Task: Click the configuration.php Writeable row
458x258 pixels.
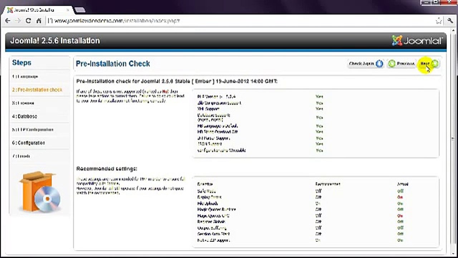Action: pyautogui.click(x=221, y=150)
